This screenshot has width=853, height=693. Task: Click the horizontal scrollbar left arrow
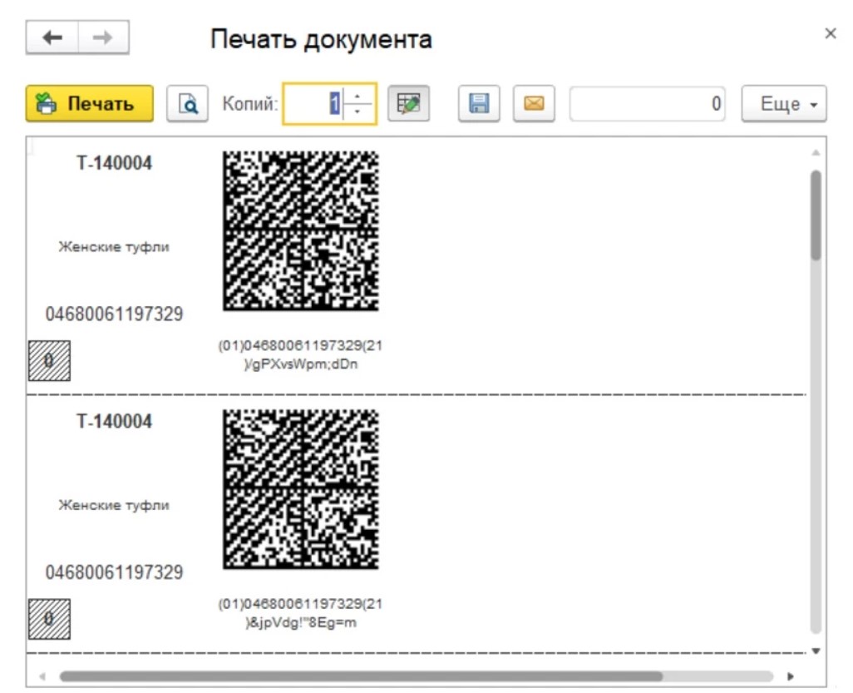tap(42, 676)
